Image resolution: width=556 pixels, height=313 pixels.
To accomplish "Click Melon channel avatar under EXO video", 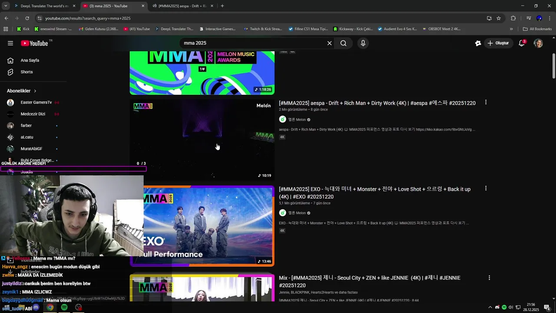I will coord(282,213).
